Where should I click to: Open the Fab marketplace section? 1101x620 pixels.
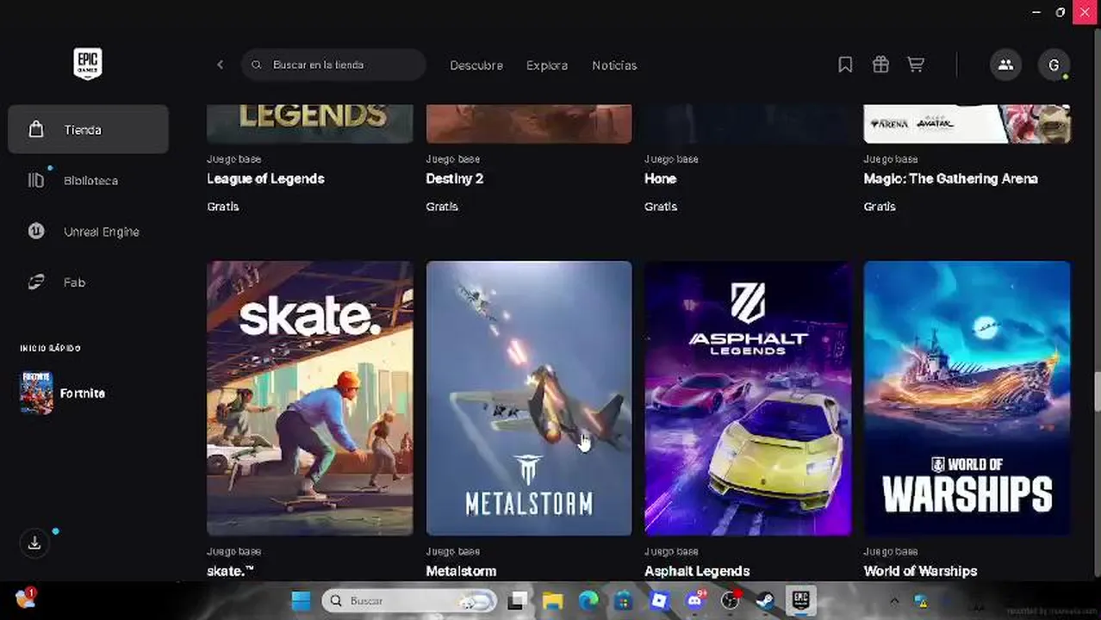pyautogui.click(x=88, y=282)
